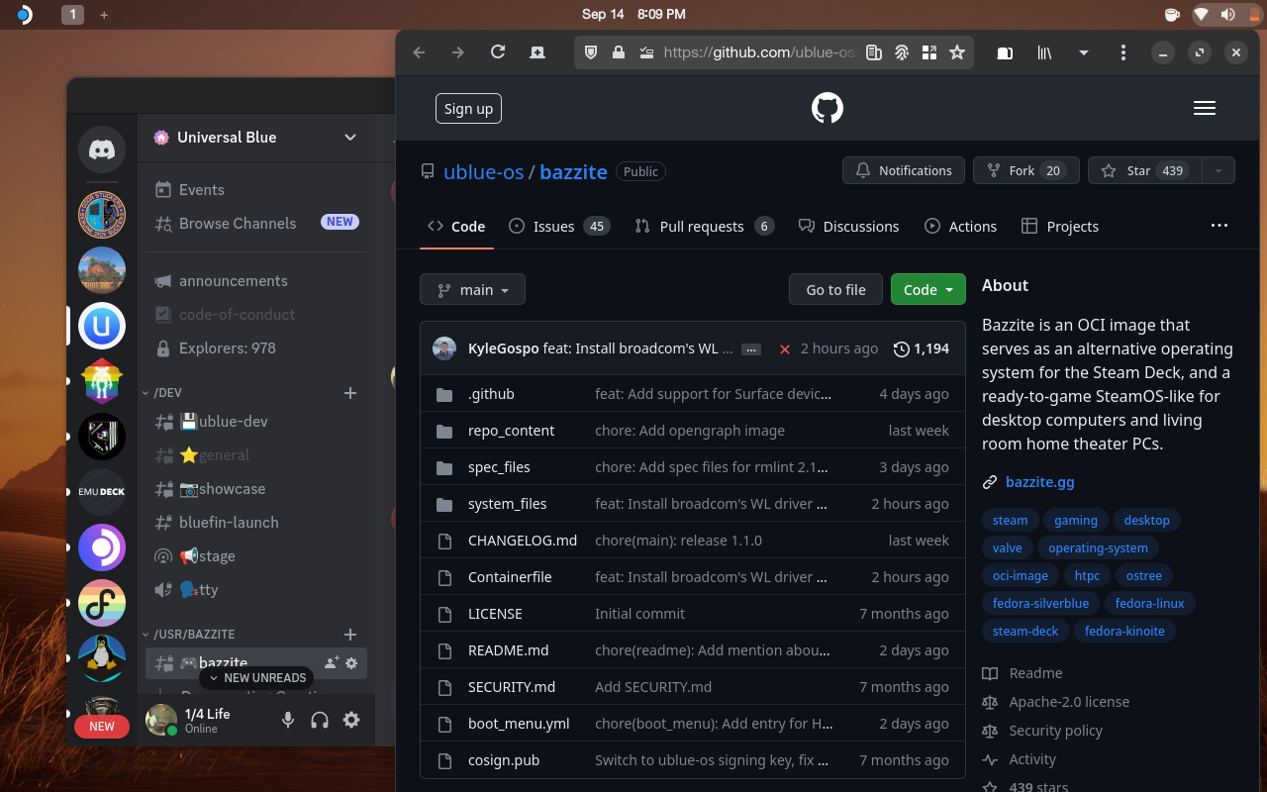Screen dimensions: 1267x792
Task: Open Discord user settings gear
Action: (351, 720)
